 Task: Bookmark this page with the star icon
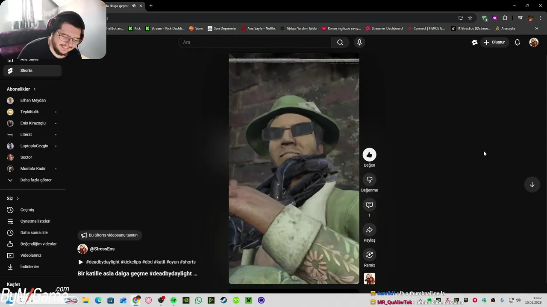pyautogui.click(x=470, y=18)
